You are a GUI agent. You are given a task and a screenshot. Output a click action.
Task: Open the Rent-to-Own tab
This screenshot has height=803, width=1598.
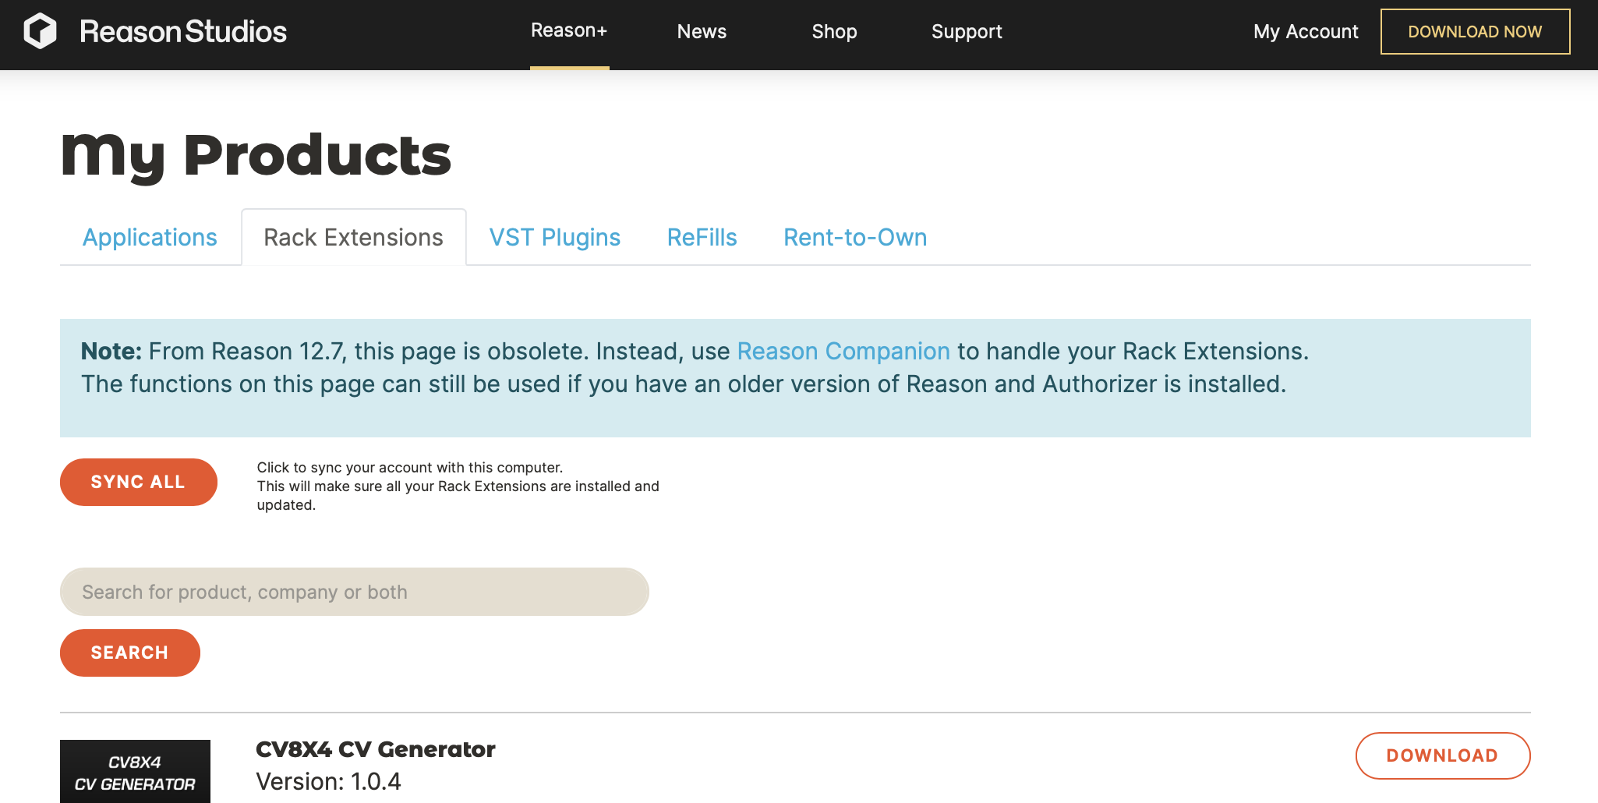tap(855, 237)
